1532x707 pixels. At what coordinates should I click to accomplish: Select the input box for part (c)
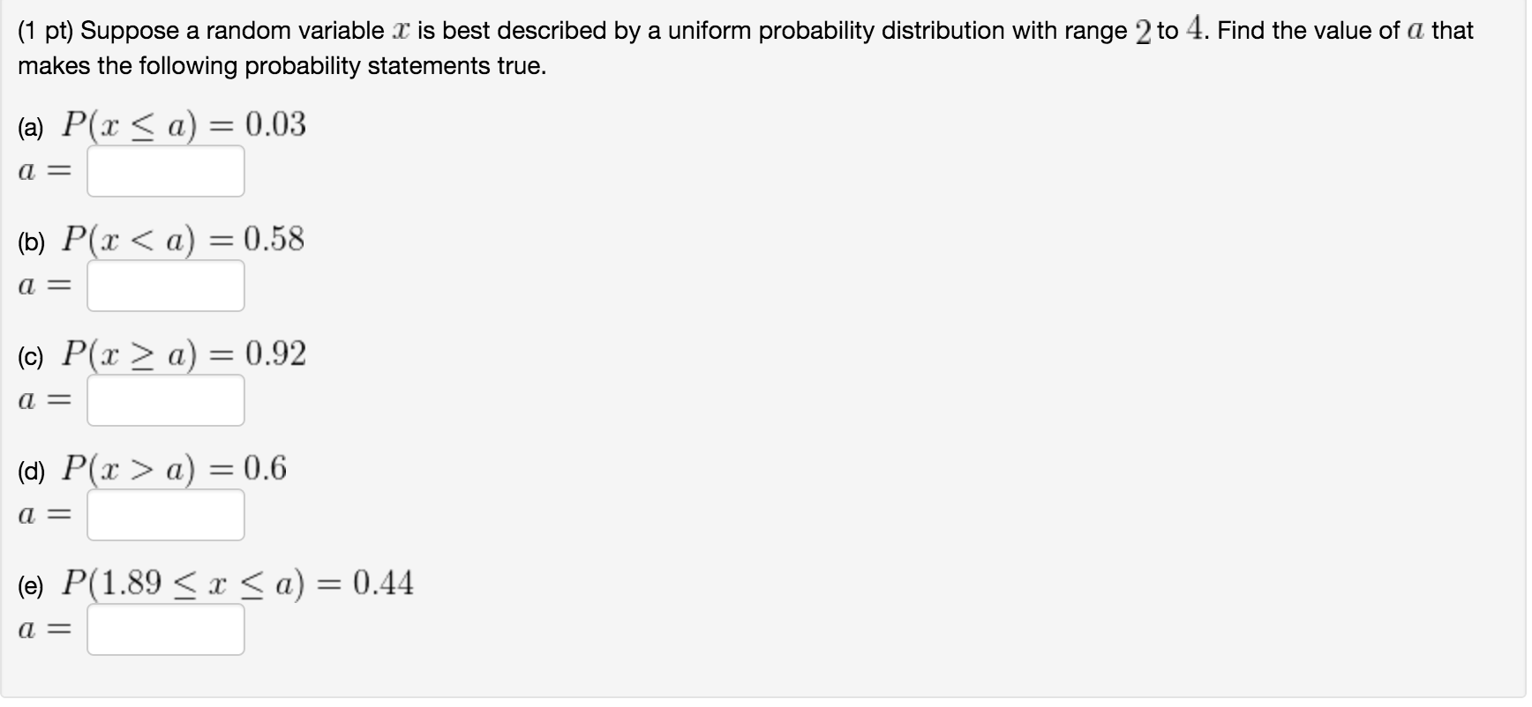coord(166,400)
